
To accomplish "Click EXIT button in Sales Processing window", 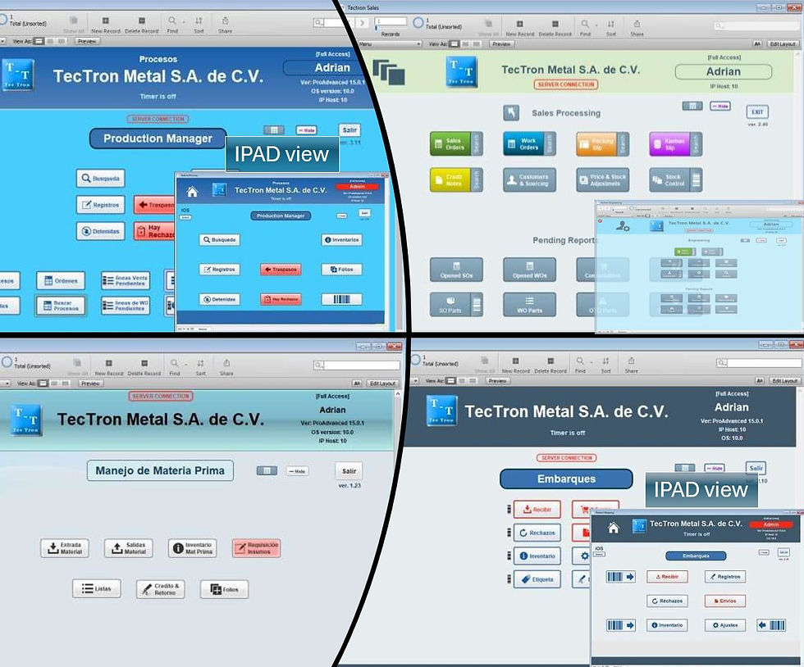I will (x=757, y=111).
